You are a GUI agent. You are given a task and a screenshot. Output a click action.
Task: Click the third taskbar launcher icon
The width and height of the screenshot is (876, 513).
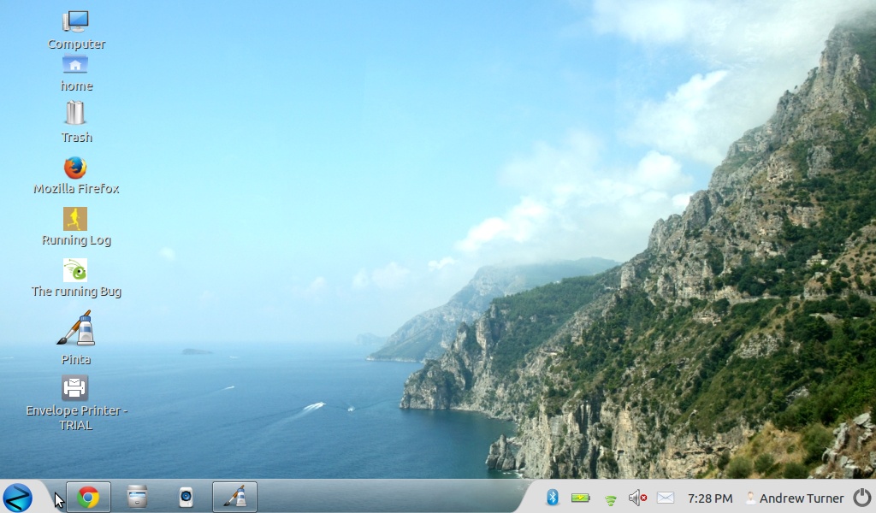[x=186, y=497]
